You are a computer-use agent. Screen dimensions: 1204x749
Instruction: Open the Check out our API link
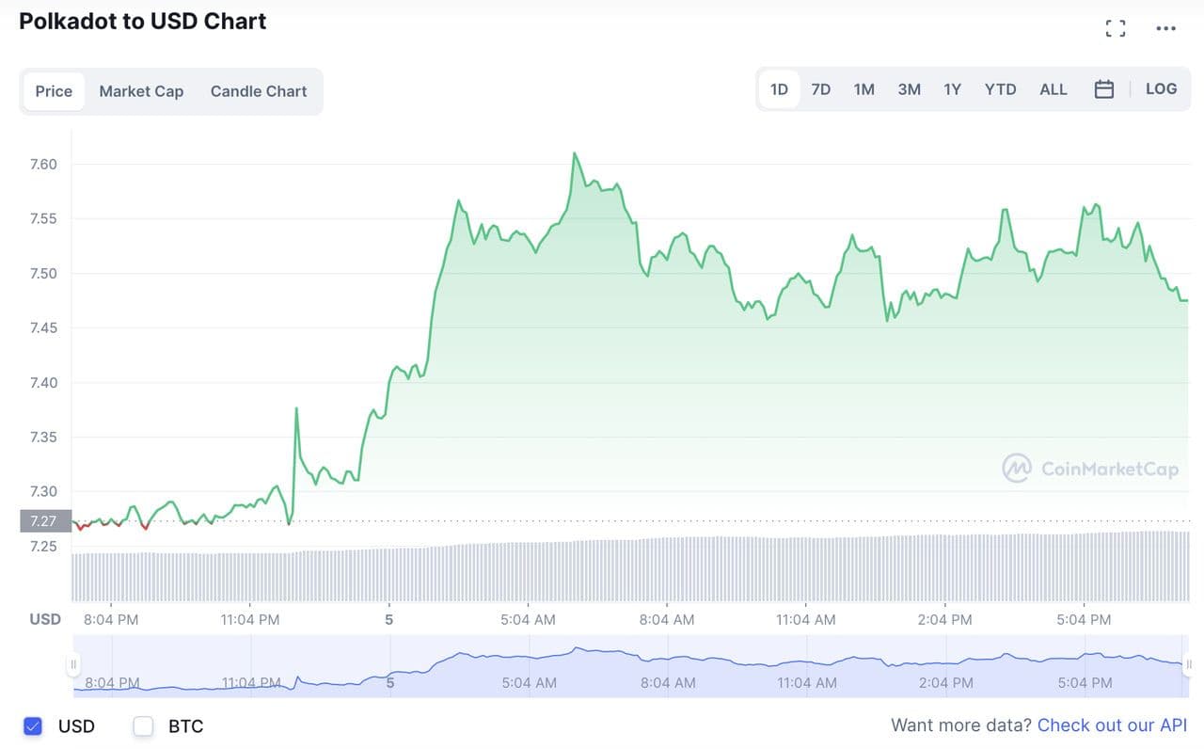1112,725
